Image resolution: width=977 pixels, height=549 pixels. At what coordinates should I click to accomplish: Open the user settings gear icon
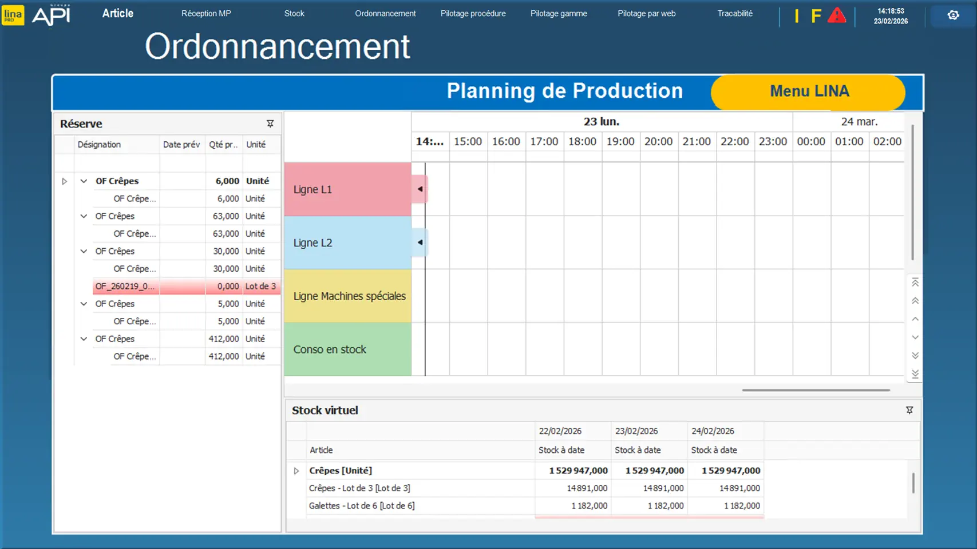[953, 15]
